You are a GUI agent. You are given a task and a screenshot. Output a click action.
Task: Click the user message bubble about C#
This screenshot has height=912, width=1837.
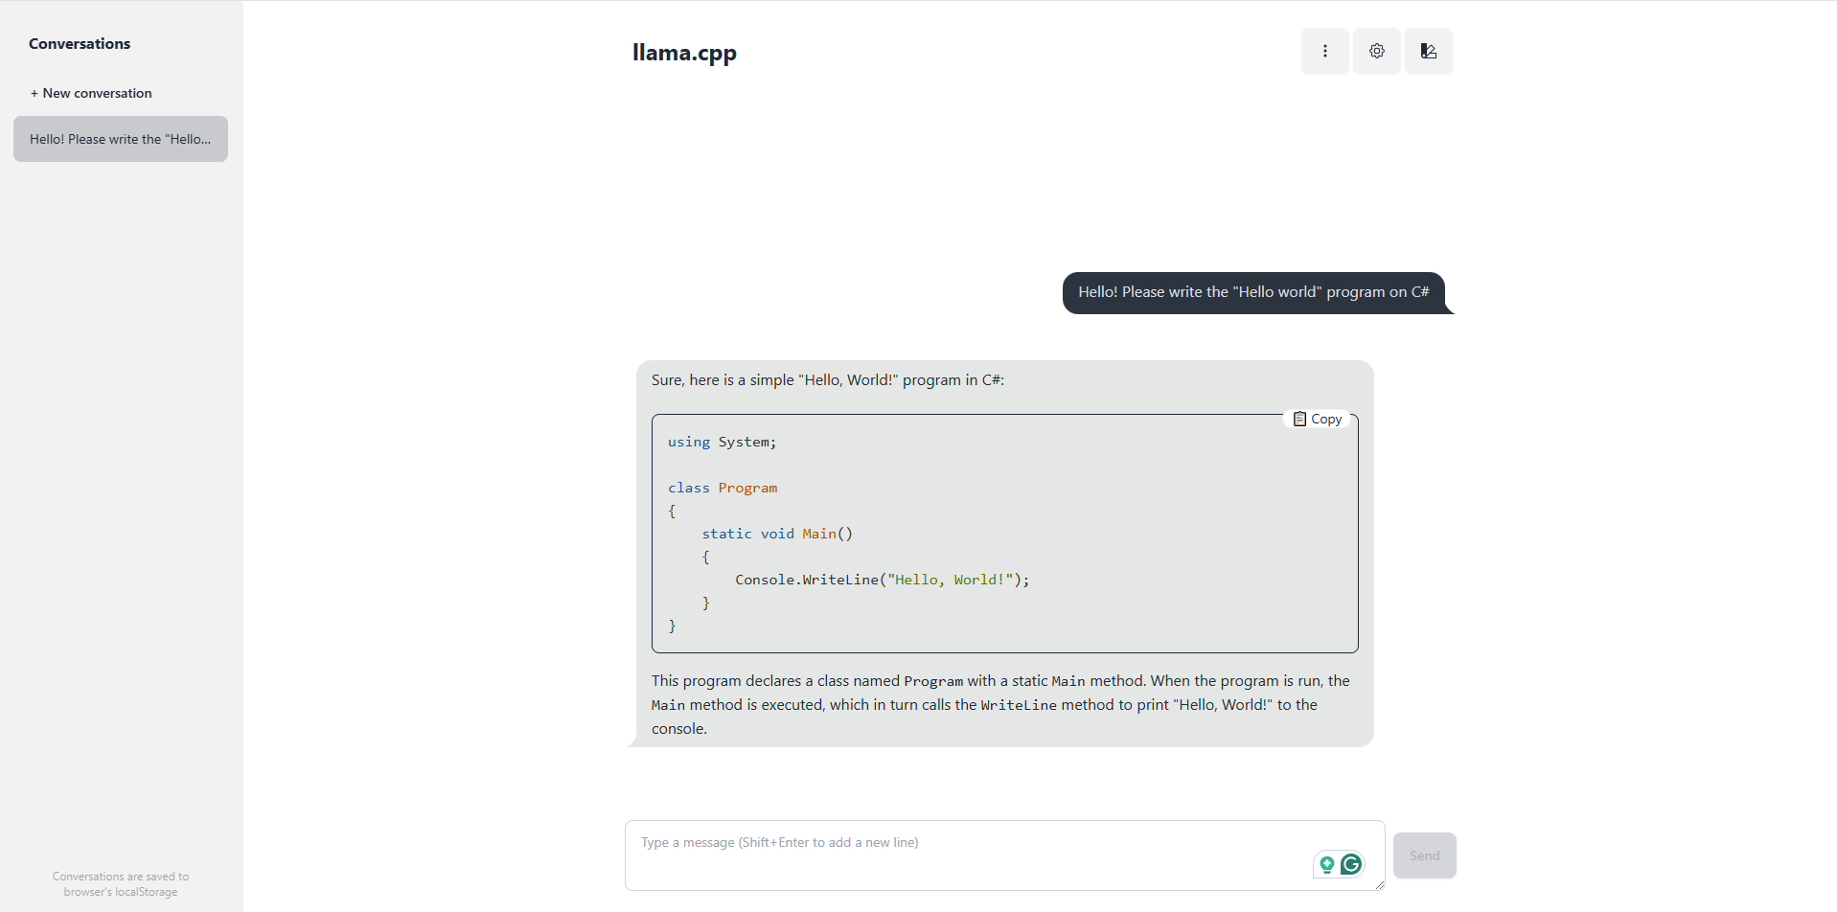click(x=1253, y=292)
